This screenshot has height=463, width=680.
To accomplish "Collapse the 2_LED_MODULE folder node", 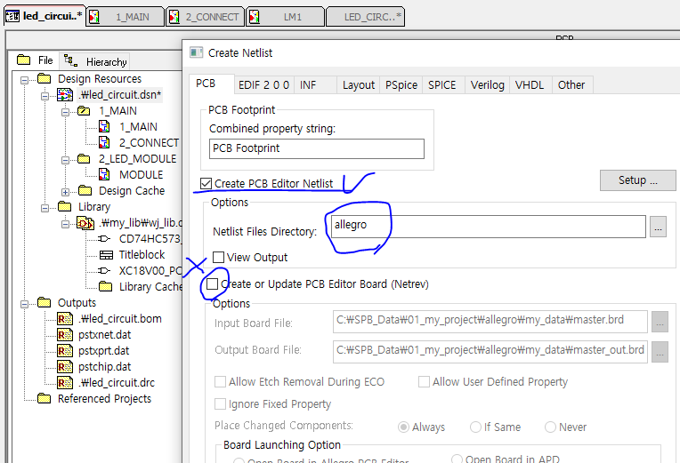I will click(66, 160).
